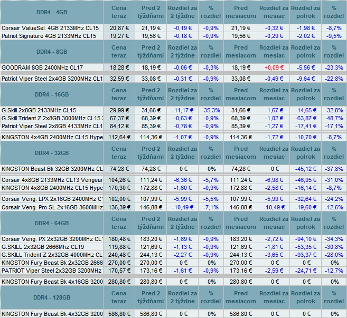Select the DDR4 - 32GB section header
Screen dimensions: 347x318
coord(52,153)
